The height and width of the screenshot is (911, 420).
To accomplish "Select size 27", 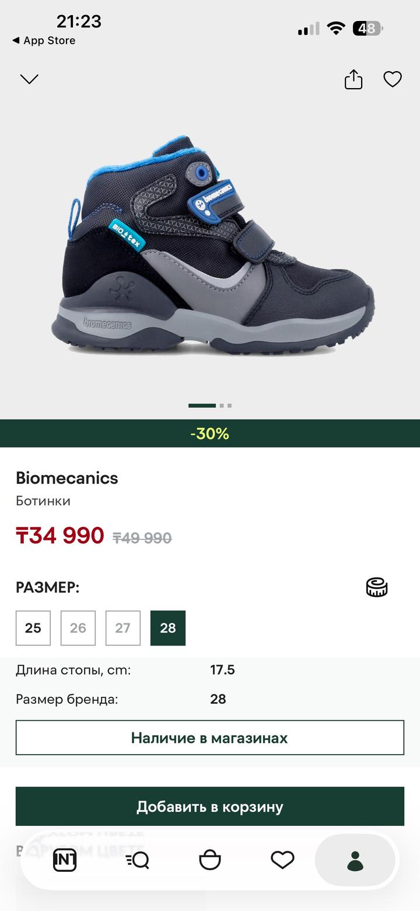I will 123,628.
